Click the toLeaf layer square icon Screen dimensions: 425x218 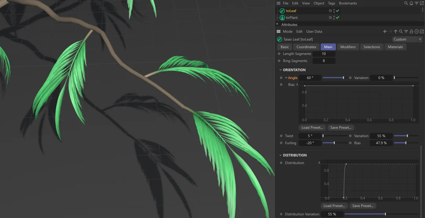pos(330,11)
